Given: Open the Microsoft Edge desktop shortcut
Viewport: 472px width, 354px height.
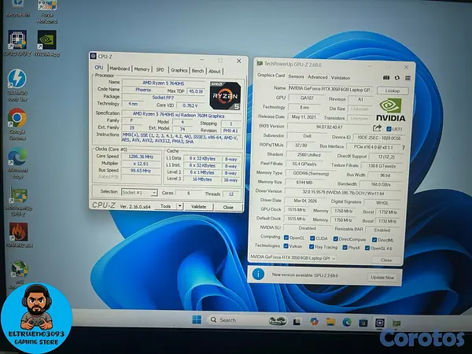Looking at the screenshot, I should 17,163.
